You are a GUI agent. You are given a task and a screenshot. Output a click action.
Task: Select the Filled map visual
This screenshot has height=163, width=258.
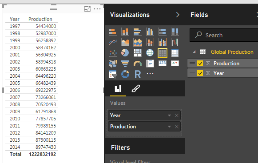coord(113,64)
